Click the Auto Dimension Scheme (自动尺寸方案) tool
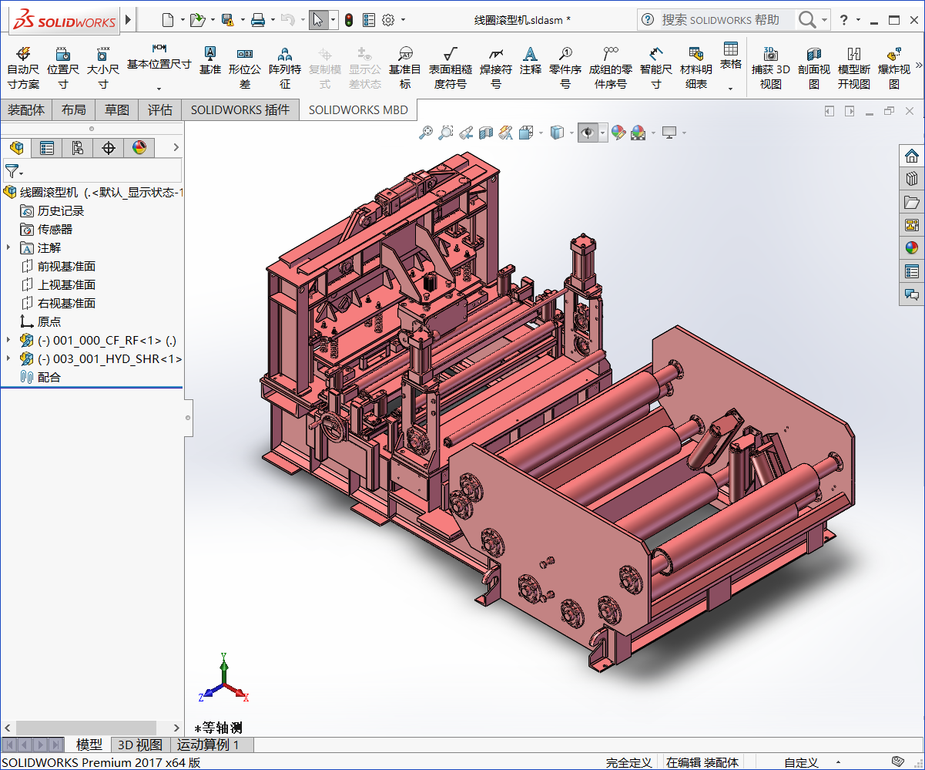This screenshot has height=770, width=925. tap(23, 67)
